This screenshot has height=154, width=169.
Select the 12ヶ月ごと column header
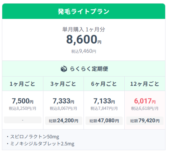[145, 84]
